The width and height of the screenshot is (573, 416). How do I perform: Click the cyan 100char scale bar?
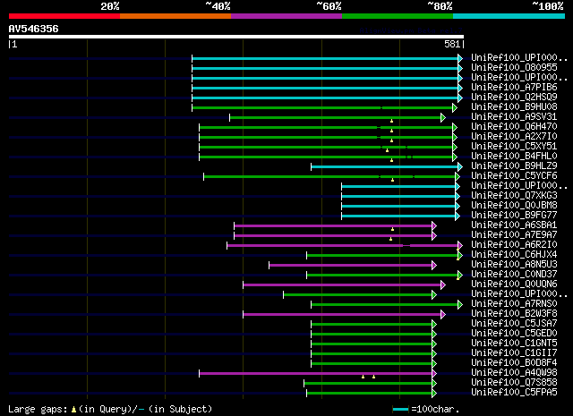point(400,410)
